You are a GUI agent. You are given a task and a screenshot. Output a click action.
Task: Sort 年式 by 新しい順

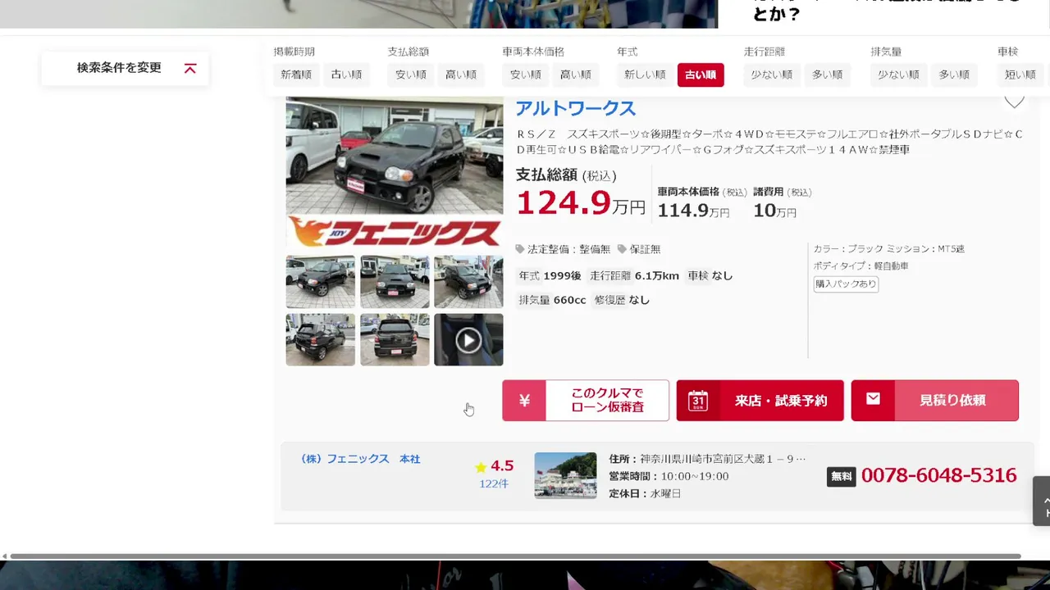pos(645,75)
